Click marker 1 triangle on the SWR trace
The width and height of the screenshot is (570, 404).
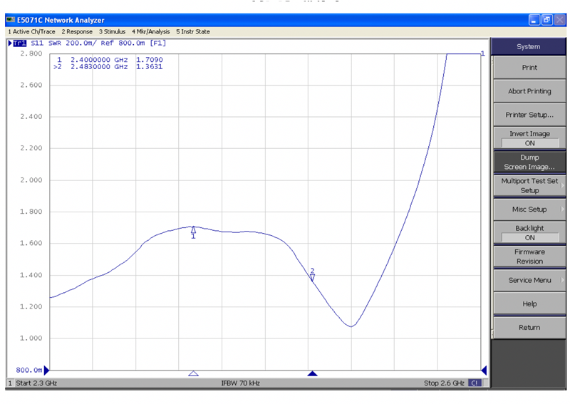point(193,230)
